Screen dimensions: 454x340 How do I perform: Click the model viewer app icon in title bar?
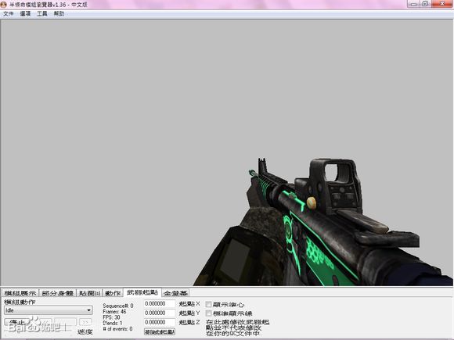pos(3,5)
